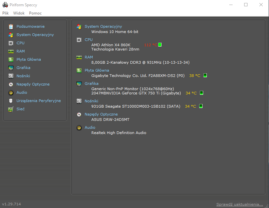The height and width of the screenshot is (208, 269).
Task: Click the Nośniki hard drive sidebar icon
Action: pos(11,76)
